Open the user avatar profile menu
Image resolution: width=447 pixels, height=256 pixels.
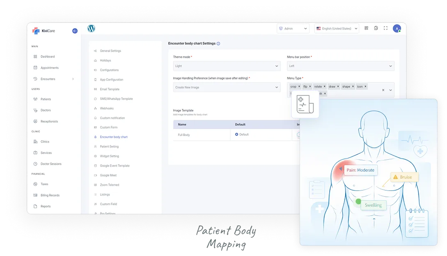pos(397,28)
